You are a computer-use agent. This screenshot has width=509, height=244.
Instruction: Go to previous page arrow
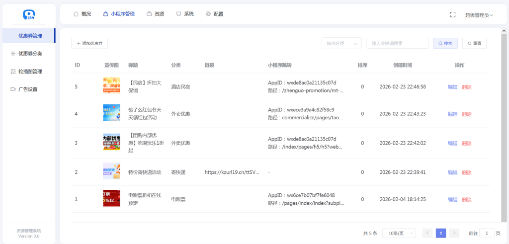[x=427, y=233]
